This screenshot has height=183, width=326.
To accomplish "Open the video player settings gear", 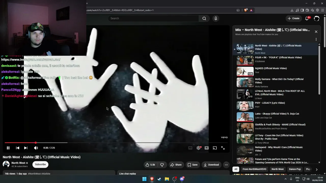I will 198,148.
